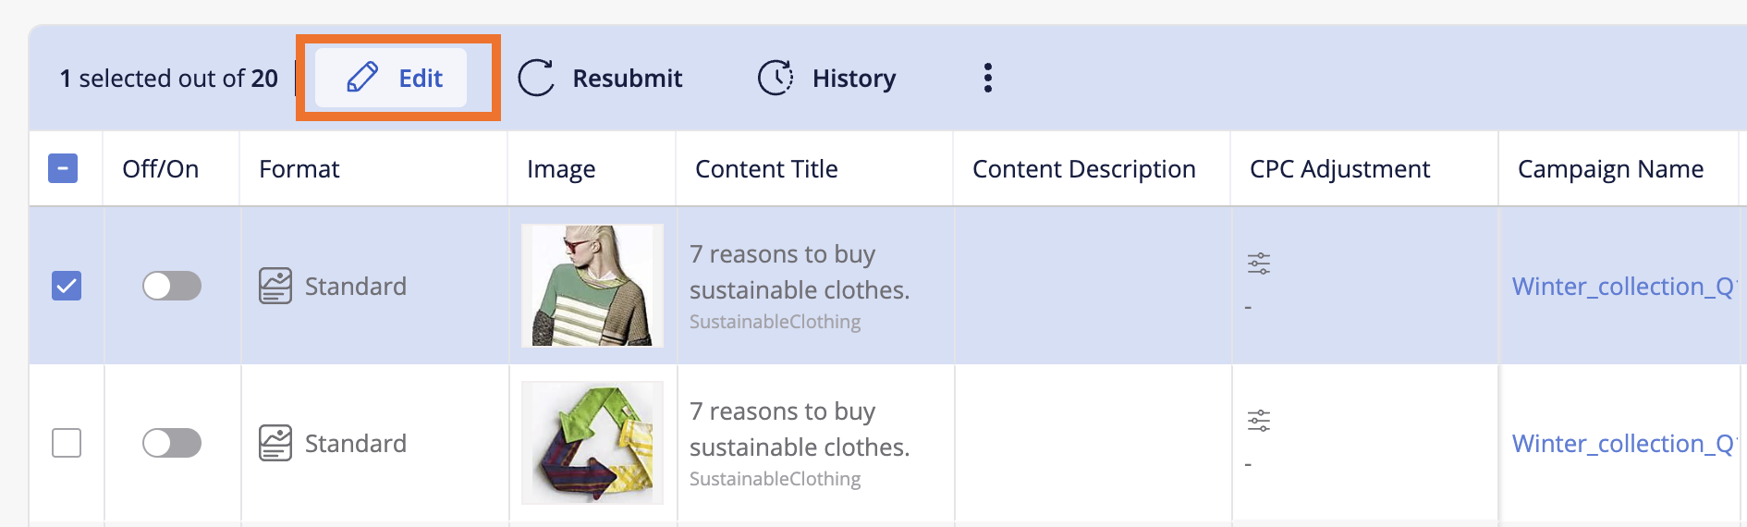Screen dimensions: 1747x527
Task: Click the Edit pencil icon
Action: (362, 78)
